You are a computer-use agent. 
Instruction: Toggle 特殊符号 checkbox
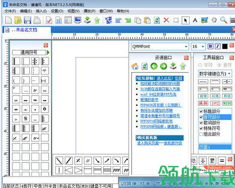(201, 128)
